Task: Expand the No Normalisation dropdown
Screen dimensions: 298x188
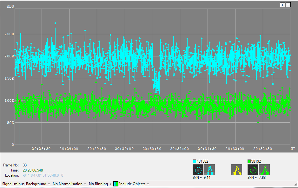Action: (x=70, y=184)
